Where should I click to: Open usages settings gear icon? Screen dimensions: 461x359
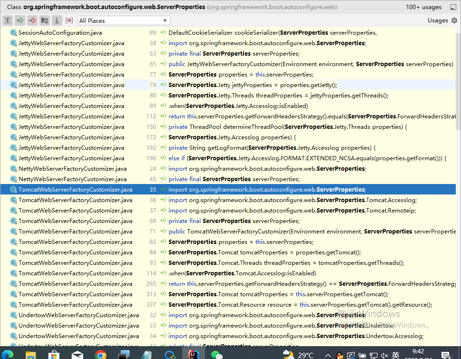click(x=454, y=20)
